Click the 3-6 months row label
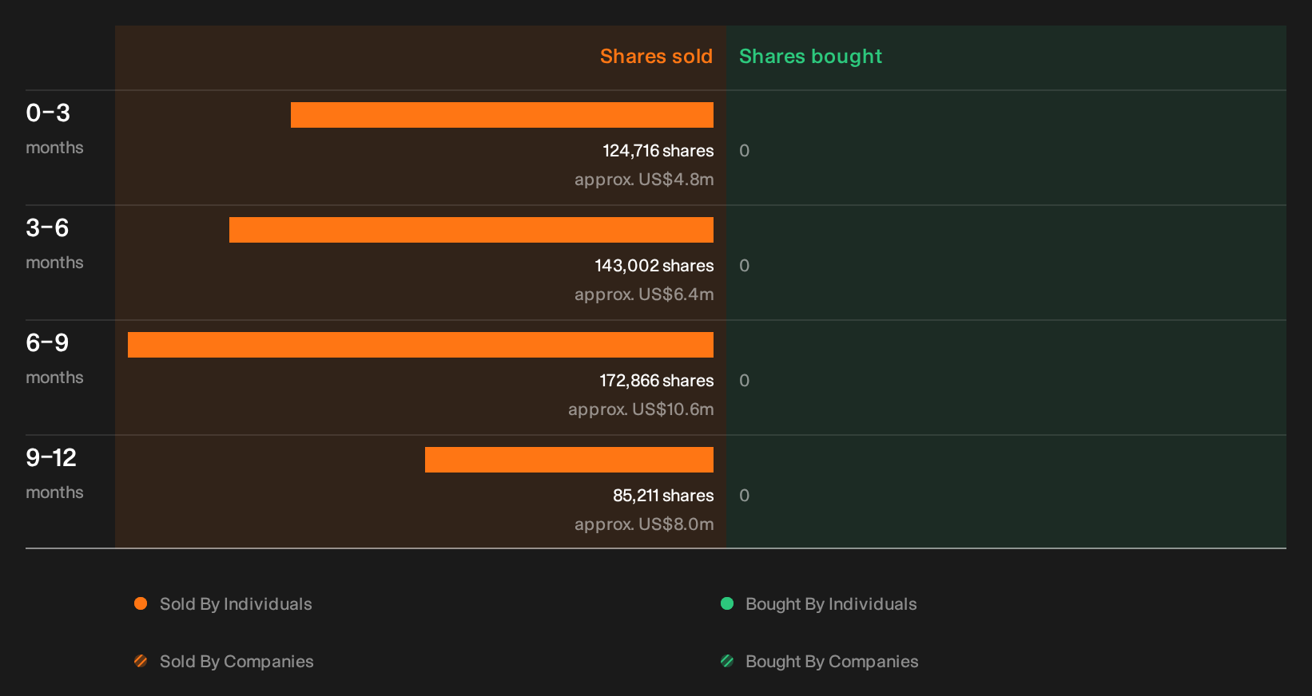Viewport: 1312px width, 696px height. click(x=54, y=243)
